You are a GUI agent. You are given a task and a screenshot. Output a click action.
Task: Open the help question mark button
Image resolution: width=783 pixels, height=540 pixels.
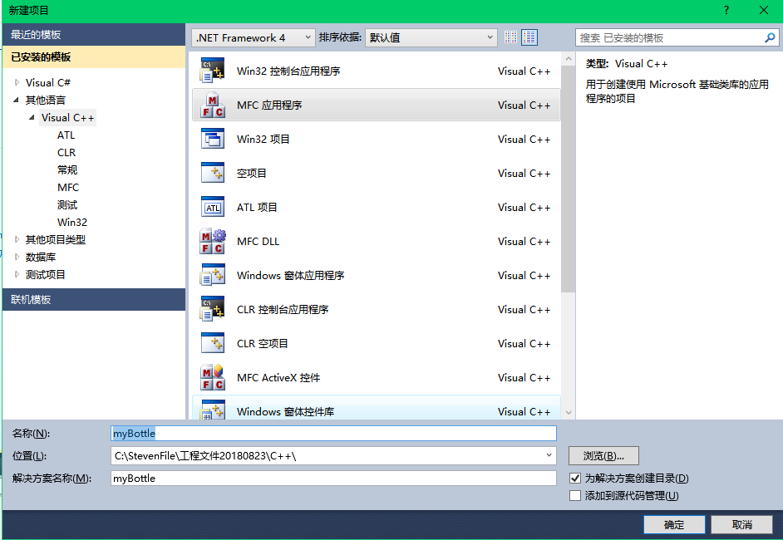tap(726, 10)
